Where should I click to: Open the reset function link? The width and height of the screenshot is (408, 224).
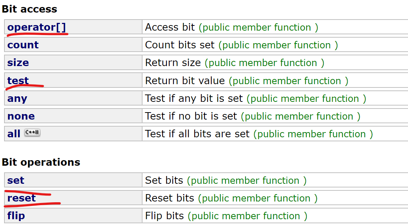(21, 198)
